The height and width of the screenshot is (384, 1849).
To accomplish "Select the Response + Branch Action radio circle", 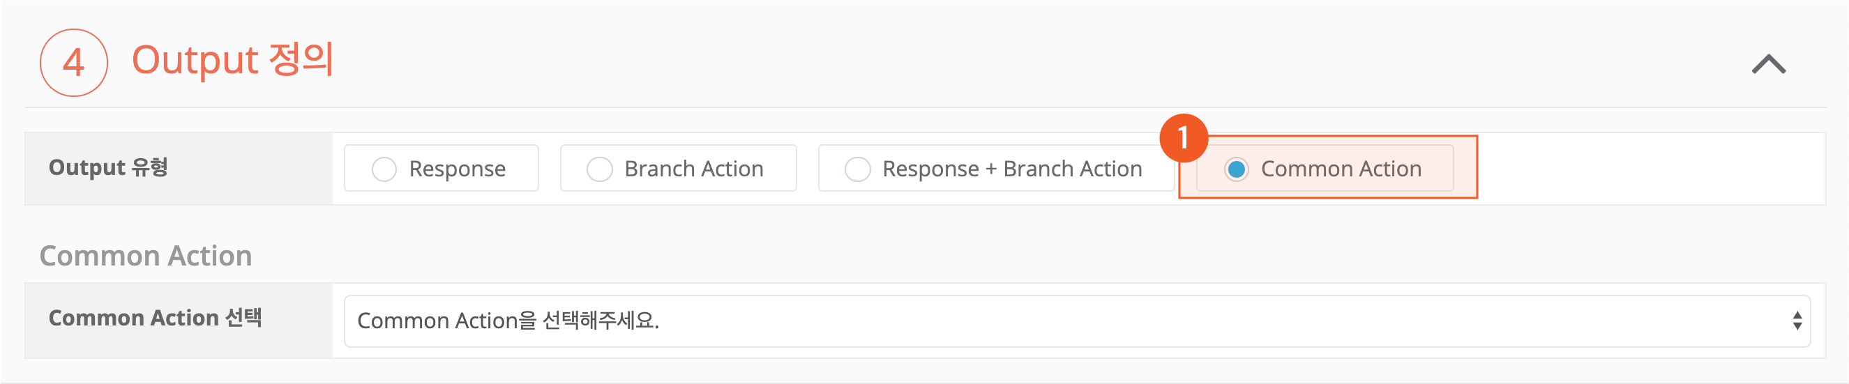I will pos(857,169).
